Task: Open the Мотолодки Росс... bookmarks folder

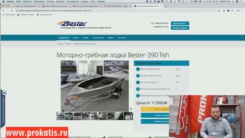Action: pyautogui.click(x=45, y=15)
